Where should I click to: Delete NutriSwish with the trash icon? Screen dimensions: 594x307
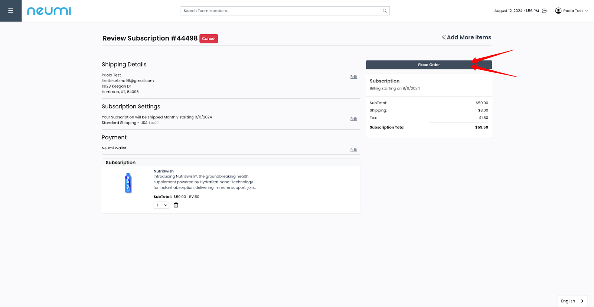pyautogui.click(x=176, y=205)
